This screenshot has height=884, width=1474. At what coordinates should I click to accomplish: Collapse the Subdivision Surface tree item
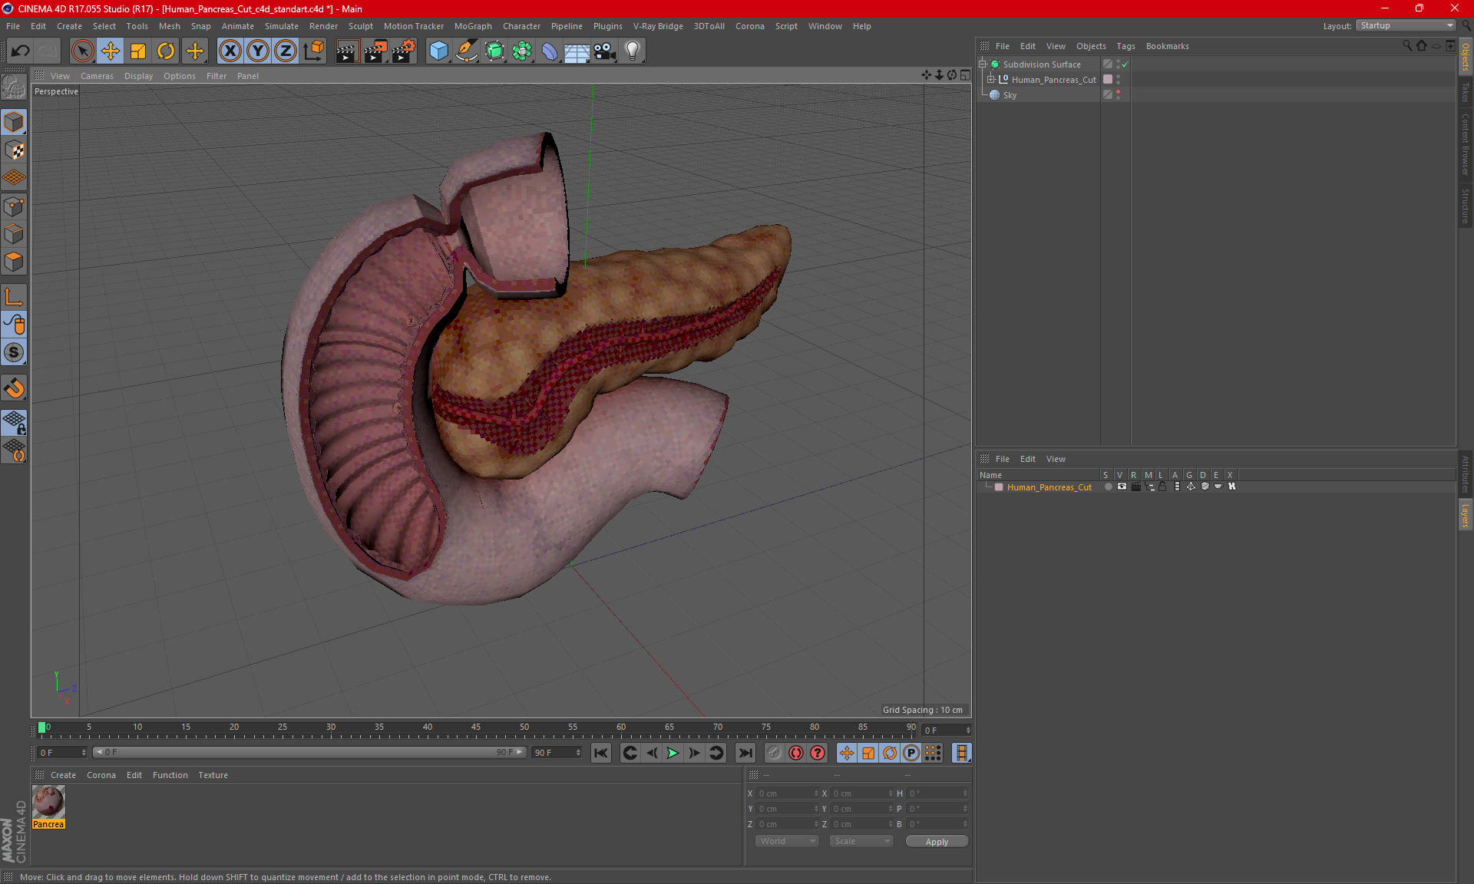point(982,64)
